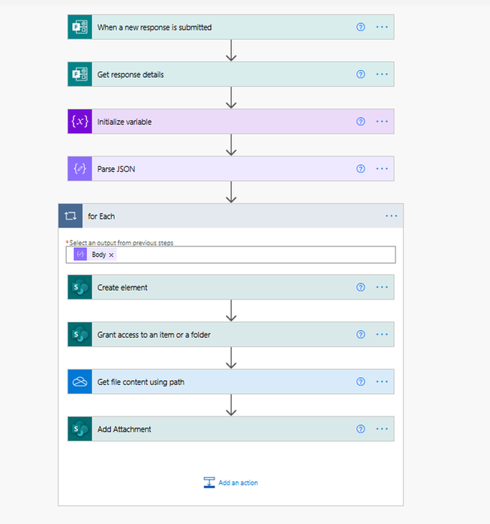The image size is (490, 524).
Task: Expand the Create element step
Action: 218,287
